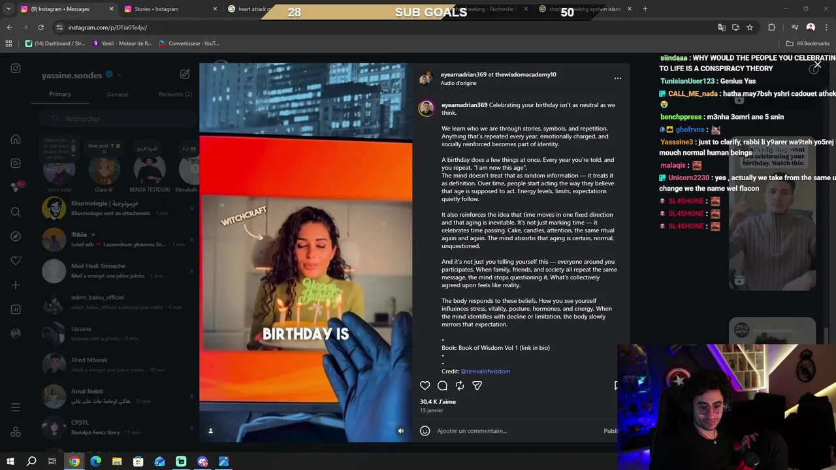
Task: Open a new browser tab
Action: [x=645, y=9]
